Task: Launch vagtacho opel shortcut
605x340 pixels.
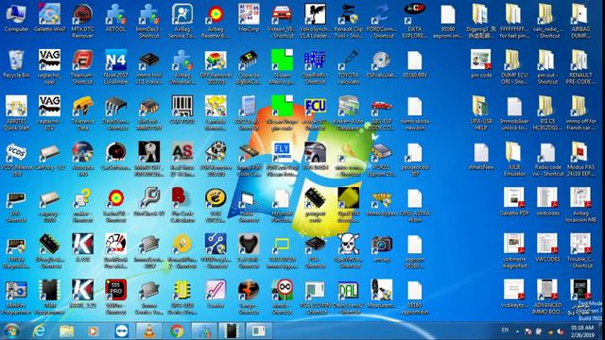Action: [x=49, y=66]
